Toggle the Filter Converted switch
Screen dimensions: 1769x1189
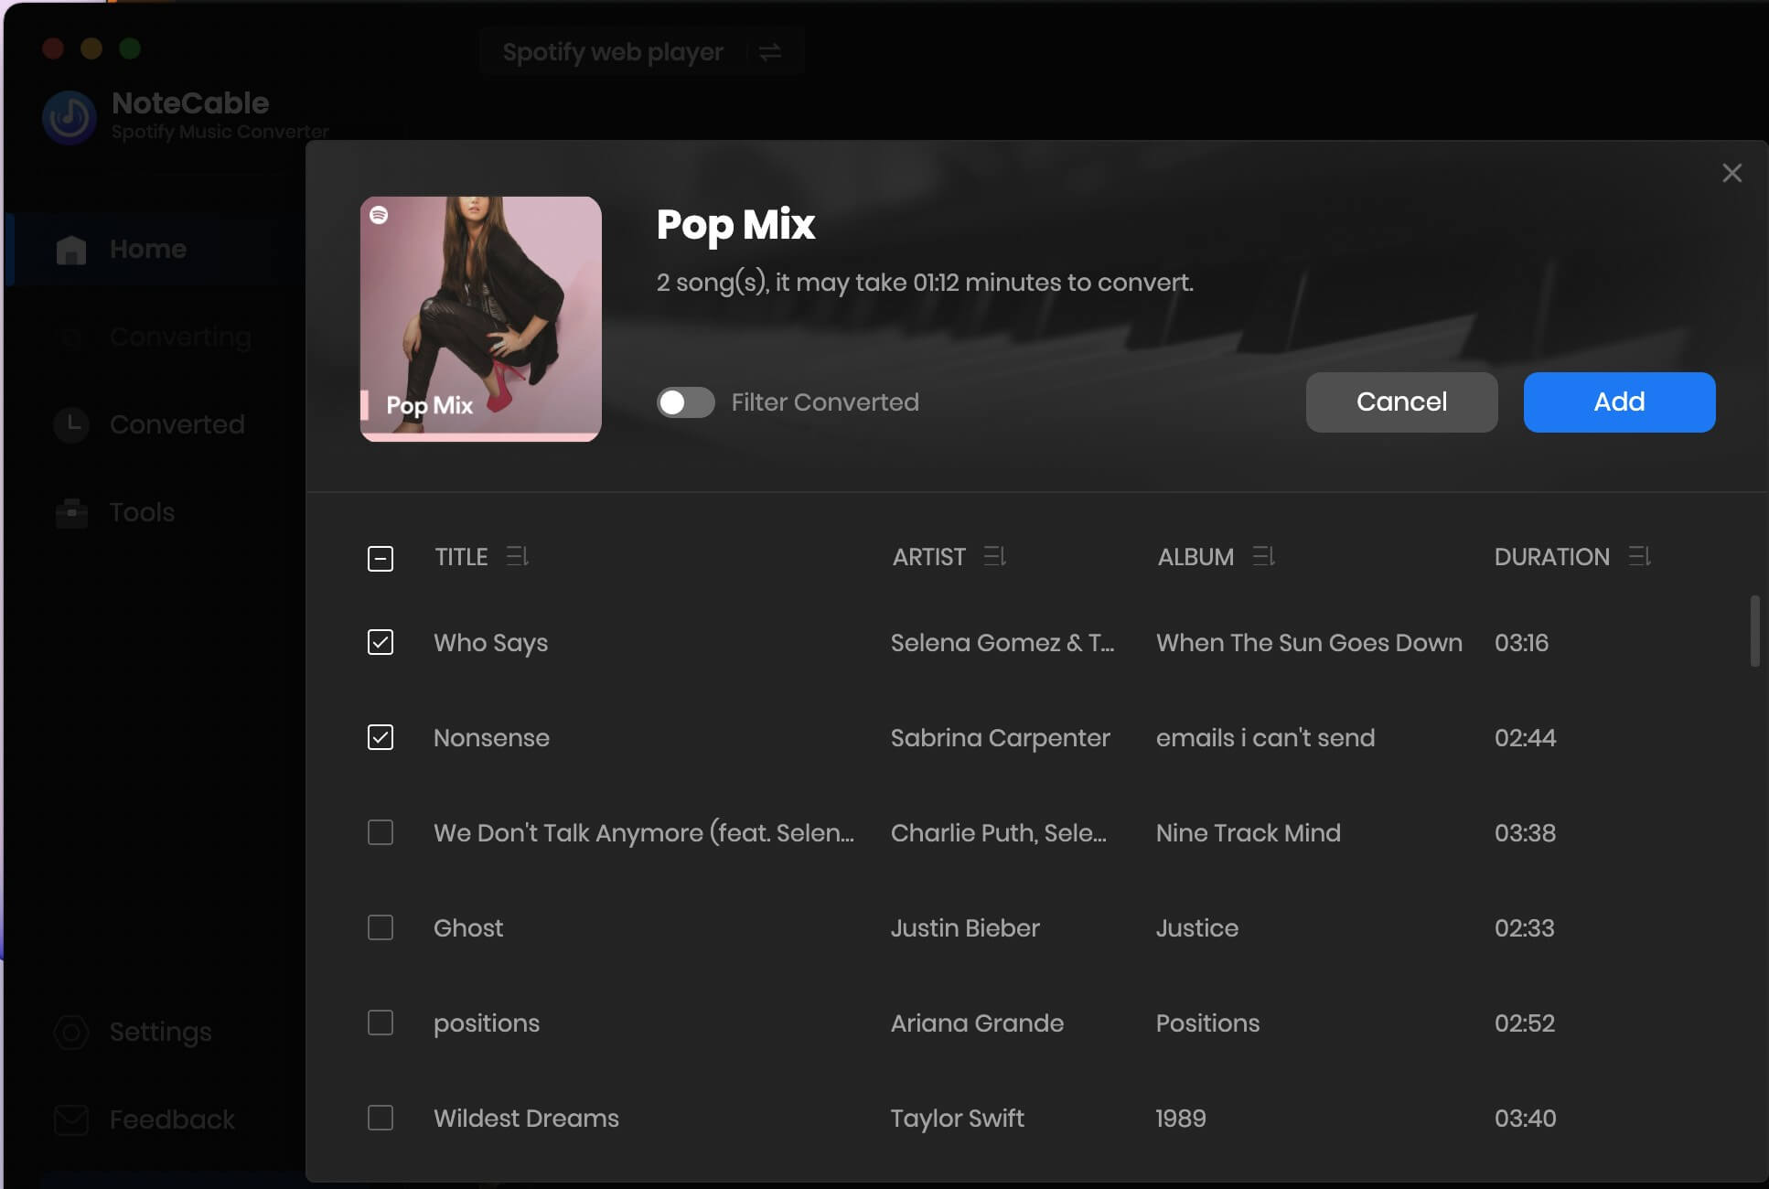point(685,402)
